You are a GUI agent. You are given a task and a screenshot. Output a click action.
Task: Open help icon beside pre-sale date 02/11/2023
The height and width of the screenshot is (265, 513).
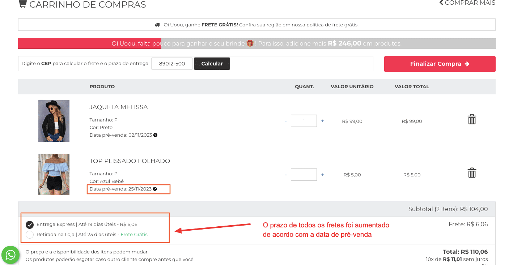pos(155,135)
